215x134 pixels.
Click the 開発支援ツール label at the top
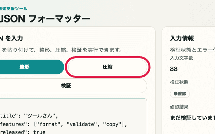tap(13, 9)
